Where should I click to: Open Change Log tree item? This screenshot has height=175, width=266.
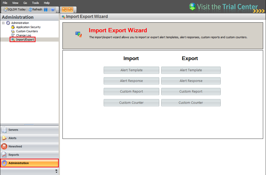click(23, 35)
